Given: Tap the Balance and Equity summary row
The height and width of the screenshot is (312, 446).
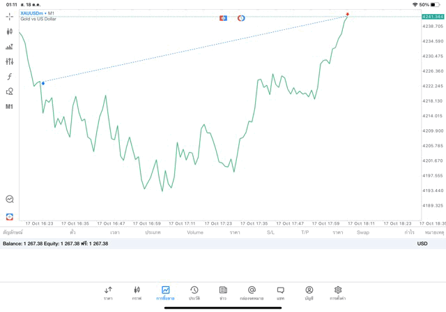Looking at the screenshot, I should [x=56, y=244].
